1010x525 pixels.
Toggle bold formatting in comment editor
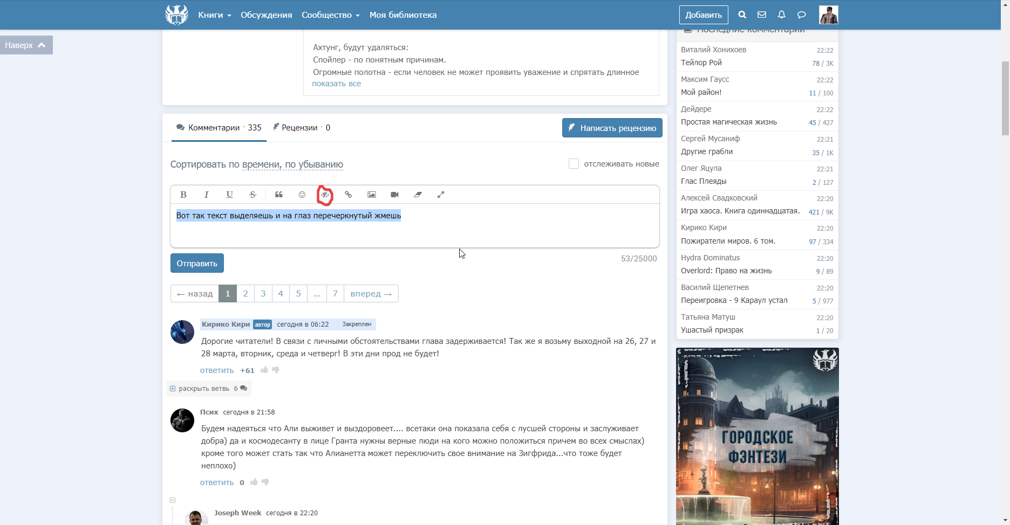(183, 195)
